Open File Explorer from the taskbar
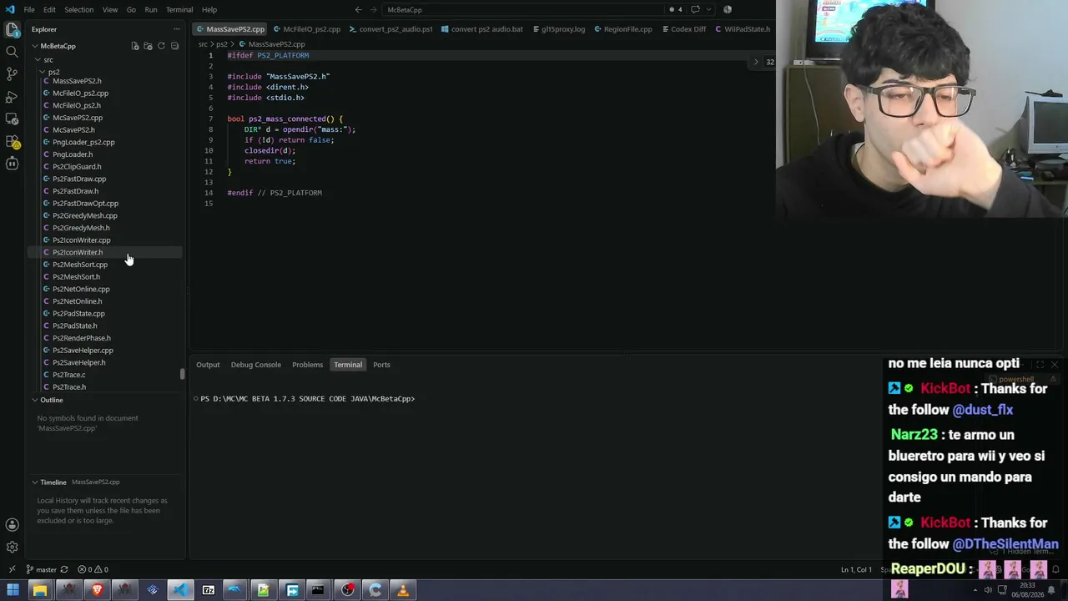 (40, 590)
